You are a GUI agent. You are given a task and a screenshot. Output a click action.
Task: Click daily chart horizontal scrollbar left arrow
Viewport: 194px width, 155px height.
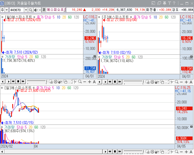[2, 152]
